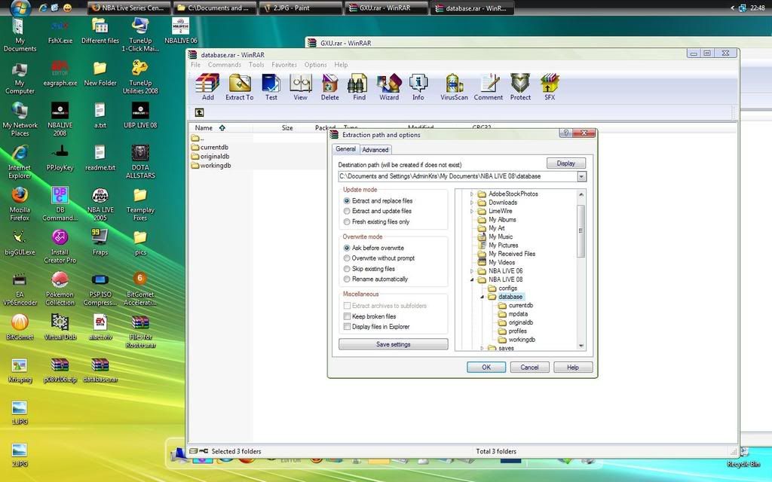
Task: Open the Tools menu
Action: [256, 65]
